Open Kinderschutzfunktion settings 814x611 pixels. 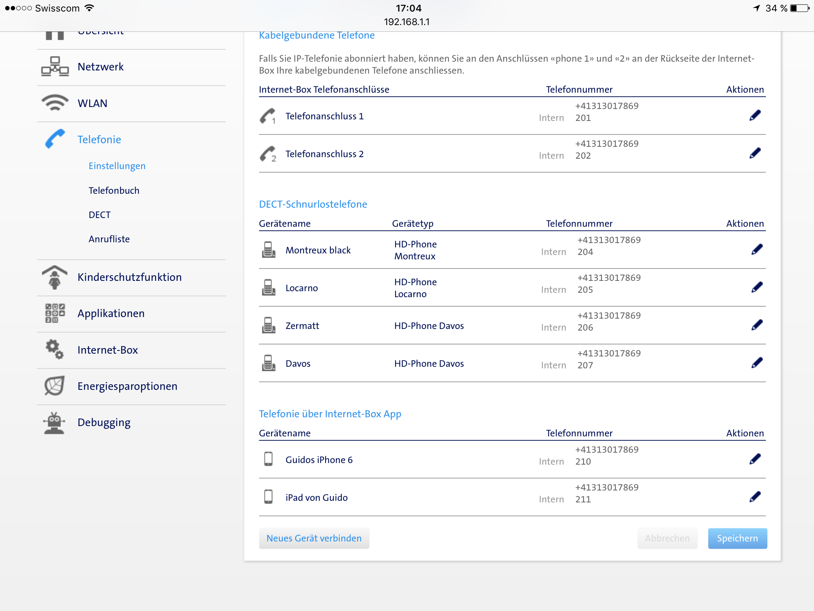pyautogui.click(x=129, y=277)
